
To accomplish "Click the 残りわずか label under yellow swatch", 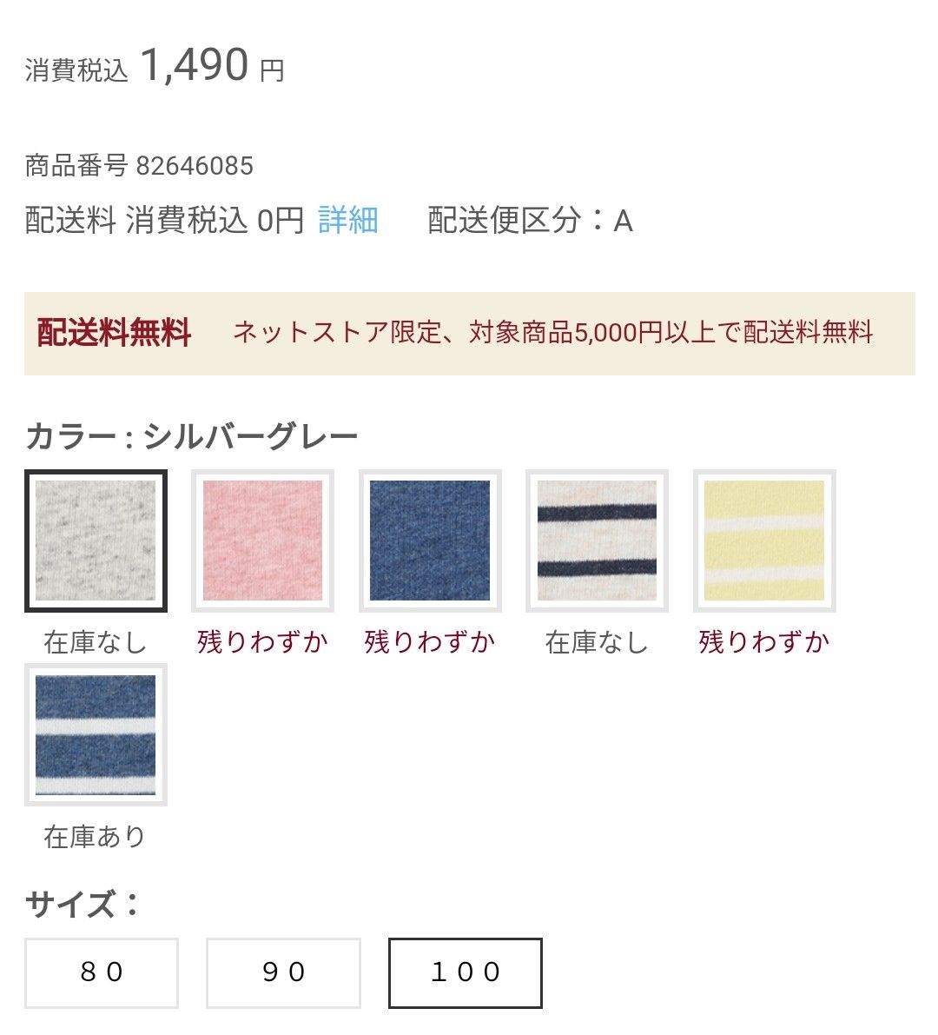I will 764,642.
